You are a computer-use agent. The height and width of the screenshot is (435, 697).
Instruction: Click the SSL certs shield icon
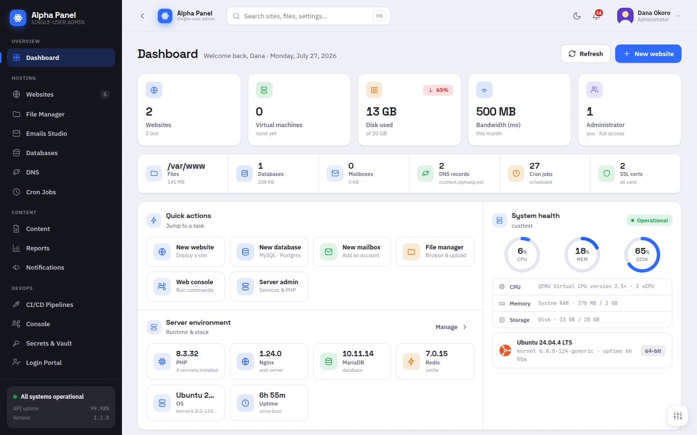[606, 174]
